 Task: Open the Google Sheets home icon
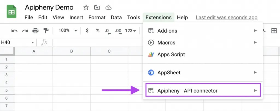coord(11,11)
